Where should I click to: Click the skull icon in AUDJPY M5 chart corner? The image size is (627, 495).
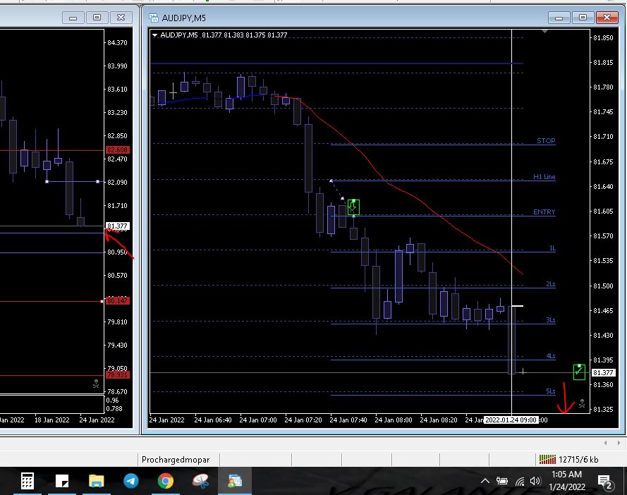click(582, 403)
